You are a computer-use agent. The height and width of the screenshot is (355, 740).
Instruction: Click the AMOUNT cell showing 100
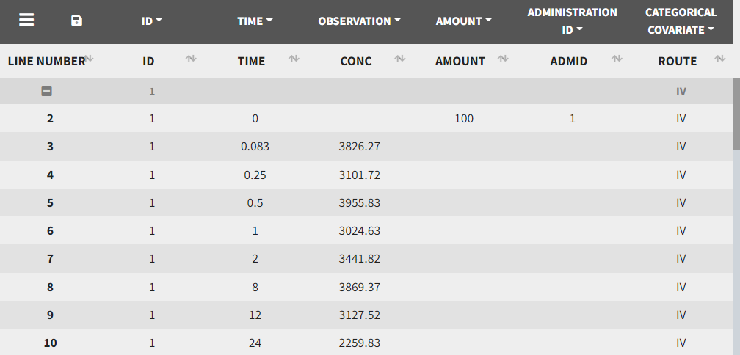point(464,119)
